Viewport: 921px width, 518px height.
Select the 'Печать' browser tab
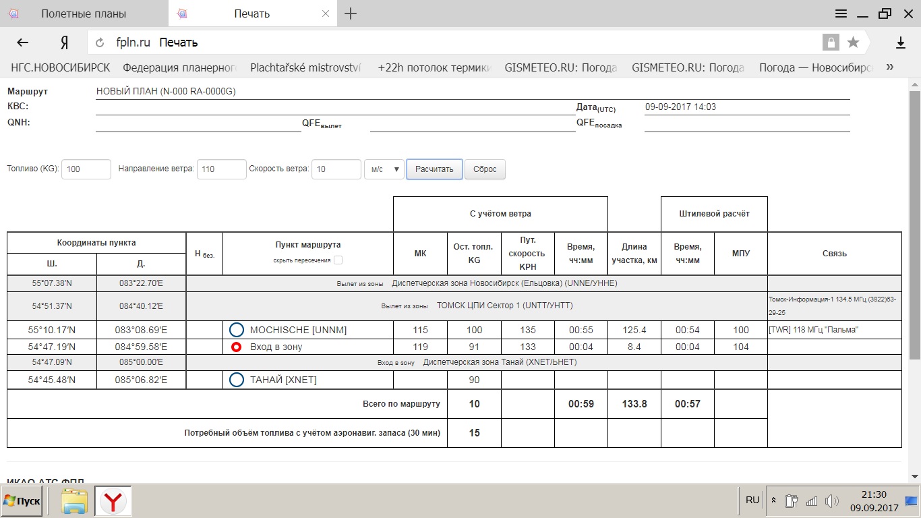click(x=251, y=13)
